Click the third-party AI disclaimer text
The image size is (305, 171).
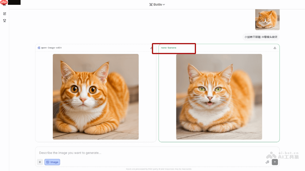coord(159,169)
